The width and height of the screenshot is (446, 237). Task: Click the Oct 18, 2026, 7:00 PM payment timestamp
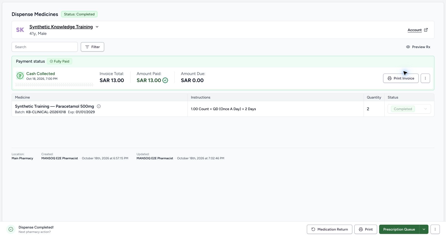pyautogui.click(x=42, y=79)
